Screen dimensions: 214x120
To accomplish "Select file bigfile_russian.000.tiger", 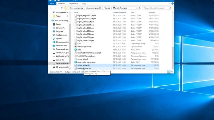I will click(87, 19).
